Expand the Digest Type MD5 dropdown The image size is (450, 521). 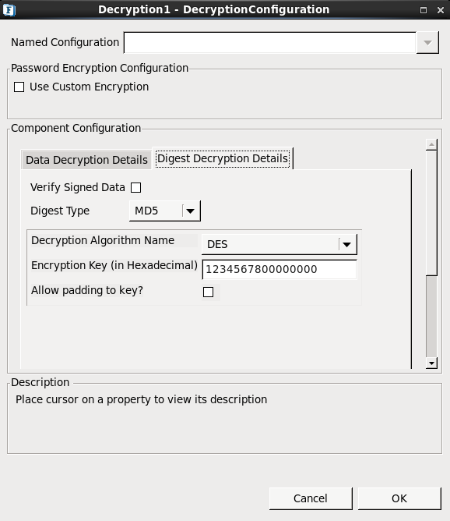pyautogui.click(x=190, y=211)
